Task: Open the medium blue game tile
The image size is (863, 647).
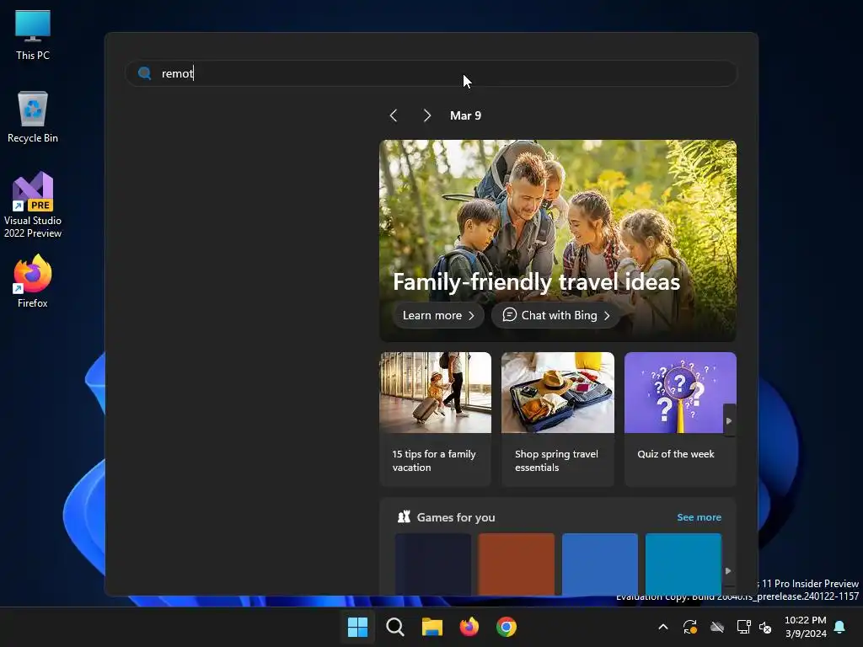Action: pos(600,564)
